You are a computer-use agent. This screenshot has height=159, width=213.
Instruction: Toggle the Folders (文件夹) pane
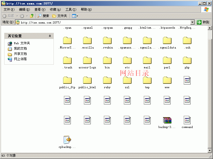point(59,16)
